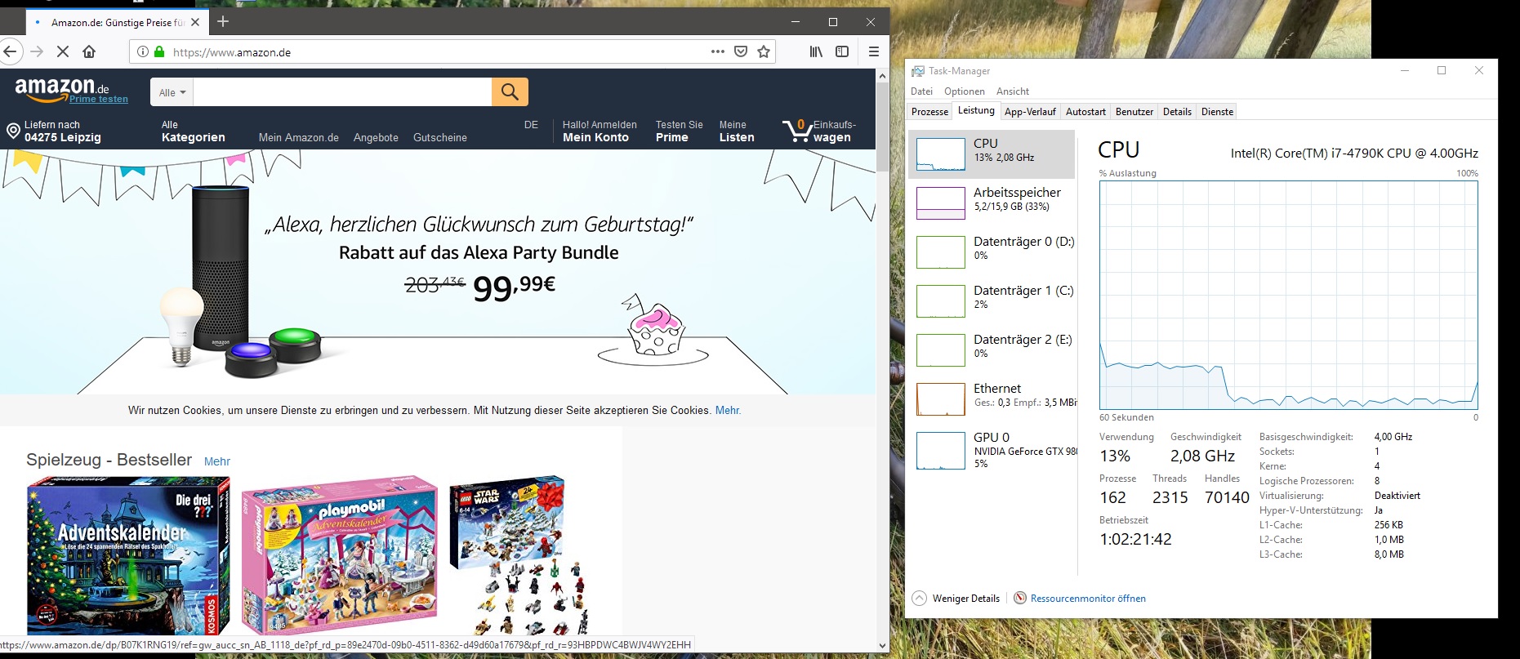
Task: Open DE language selector
Action: coord(531,125)
